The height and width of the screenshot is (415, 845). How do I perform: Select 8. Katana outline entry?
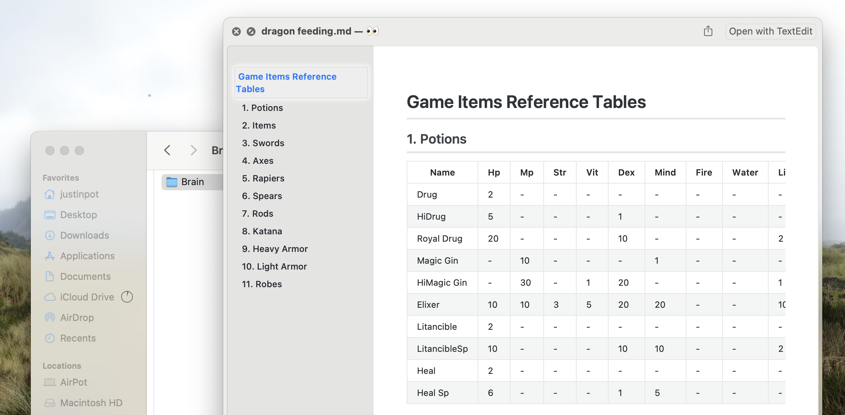pos(262,231)
